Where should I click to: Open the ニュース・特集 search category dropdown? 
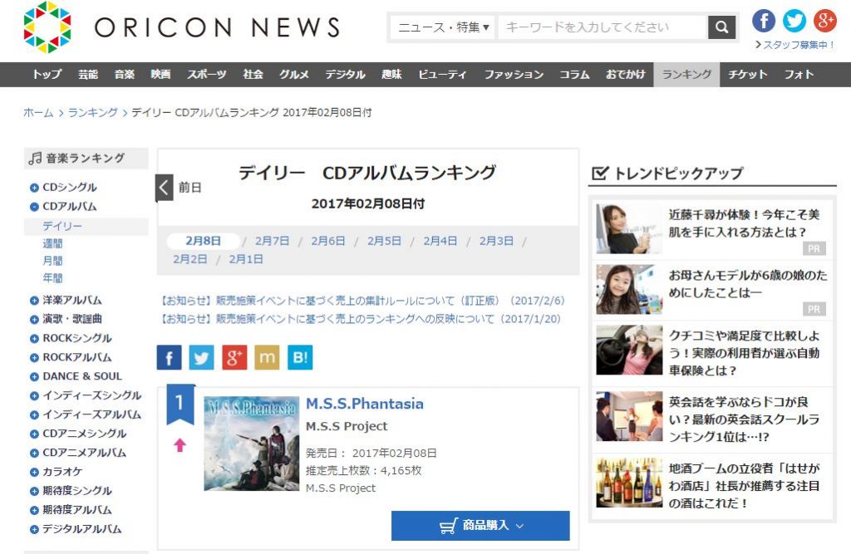[443, 27]
